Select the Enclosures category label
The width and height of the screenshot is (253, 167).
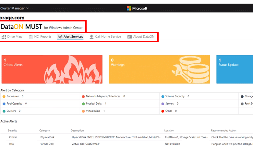coord(13,96)
